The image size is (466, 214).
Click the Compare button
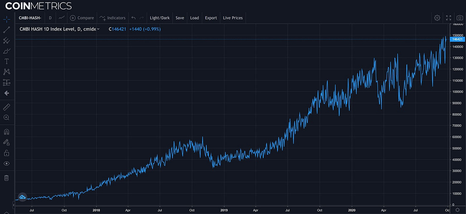point(82,18)
